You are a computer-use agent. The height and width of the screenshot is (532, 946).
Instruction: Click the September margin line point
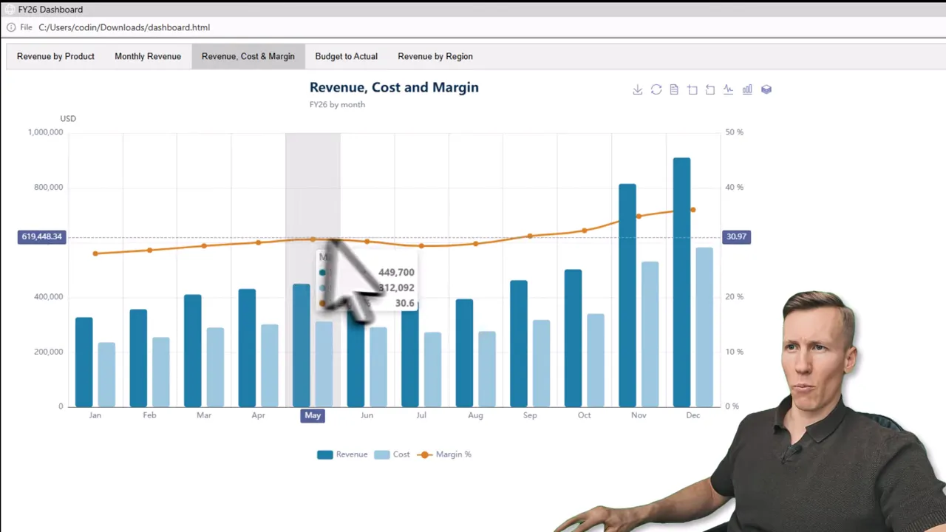530,236
